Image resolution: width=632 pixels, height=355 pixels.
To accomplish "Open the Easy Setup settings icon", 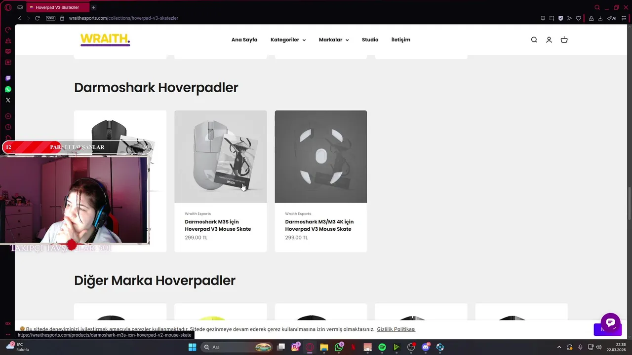I will [624, 18].
